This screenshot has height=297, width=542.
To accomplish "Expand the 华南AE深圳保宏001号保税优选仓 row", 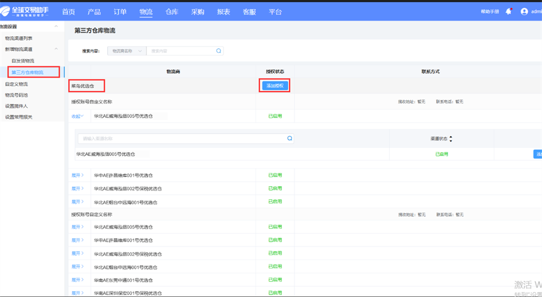I will click(78, 293).
